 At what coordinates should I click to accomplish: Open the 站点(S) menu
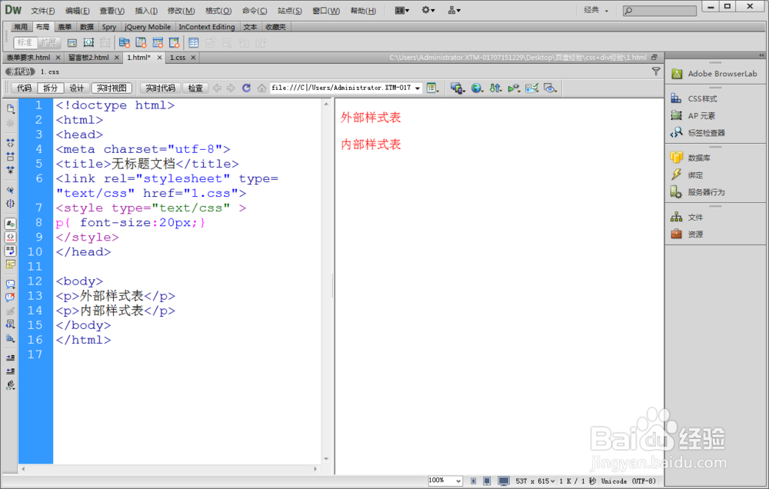tap(289, 11)
